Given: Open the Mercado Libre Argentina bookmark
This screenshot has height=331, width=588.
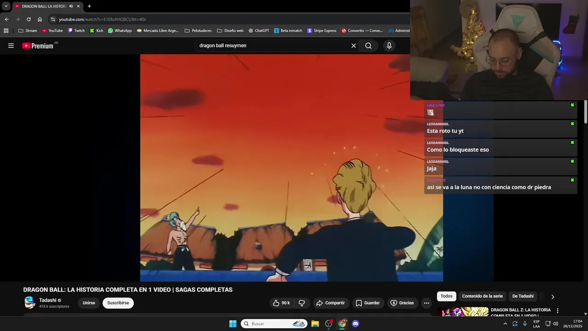Looking at the screenshot, I should pyautogui.click(x=158, y=31).
